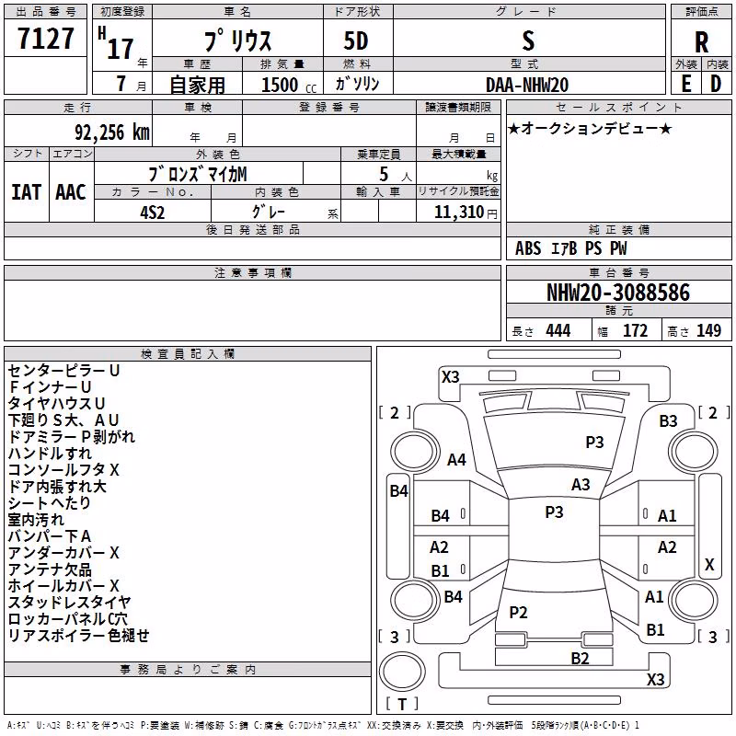Select the usage history 自家用
Viewport: 736px width, 736px height.
197,85
